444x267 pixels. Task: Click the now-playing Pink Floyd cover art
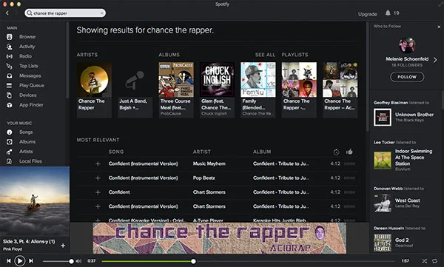click(x=35, y=201)
